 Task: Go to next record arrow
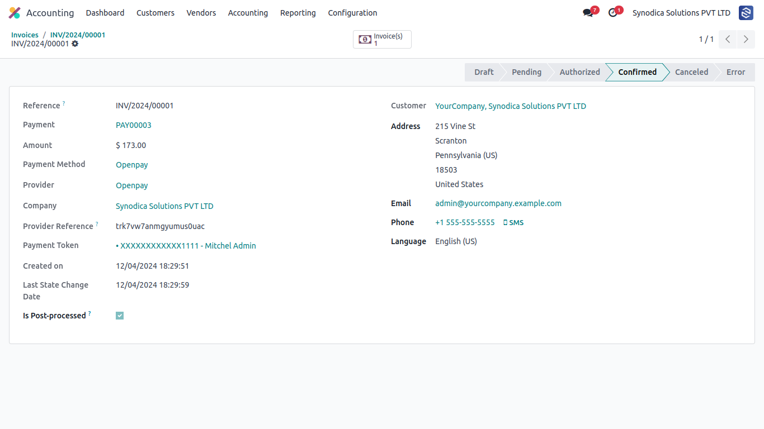click(746, 39)
